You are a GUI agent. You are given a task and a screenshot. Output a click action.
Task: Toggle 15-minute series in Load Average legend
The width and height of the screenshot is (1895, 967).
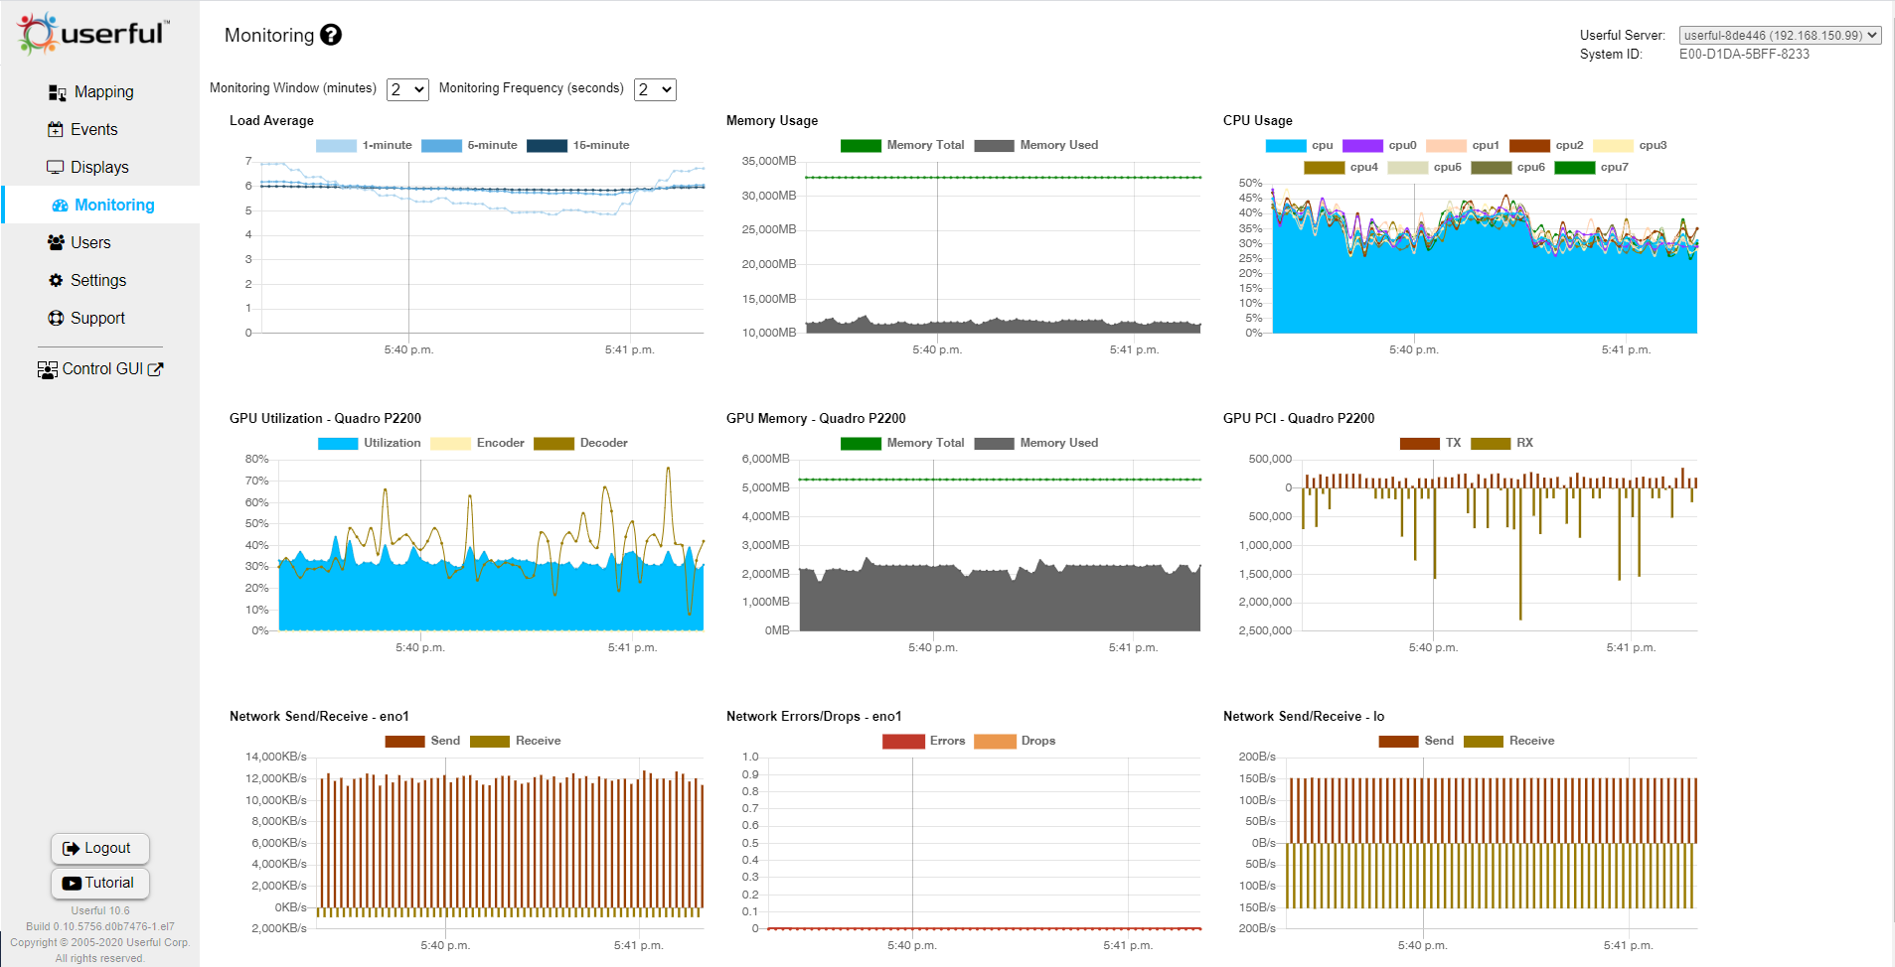(578, 145)
